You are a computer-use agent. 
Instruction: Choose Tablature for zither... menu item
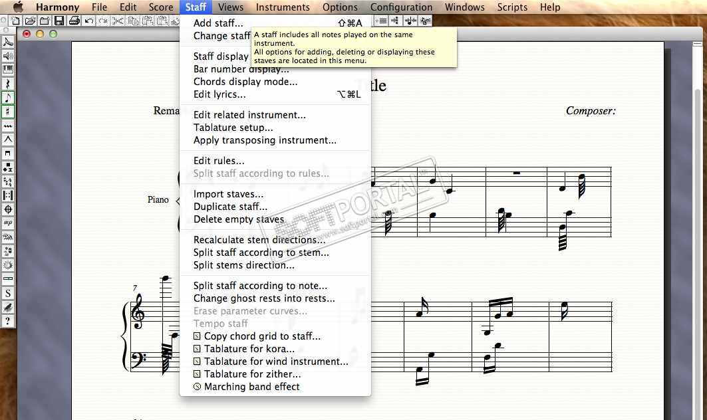[275, 375]
